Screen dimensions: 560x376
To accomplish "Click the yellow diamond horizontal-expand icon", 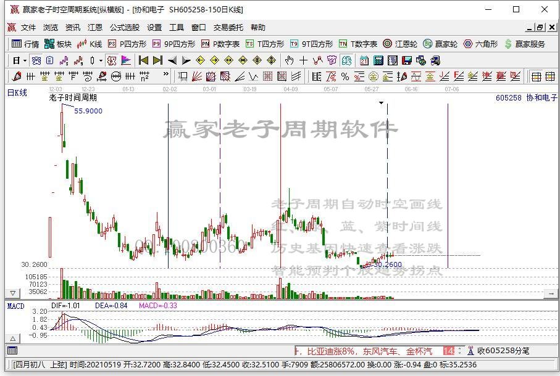I will (x=228, y=60).
